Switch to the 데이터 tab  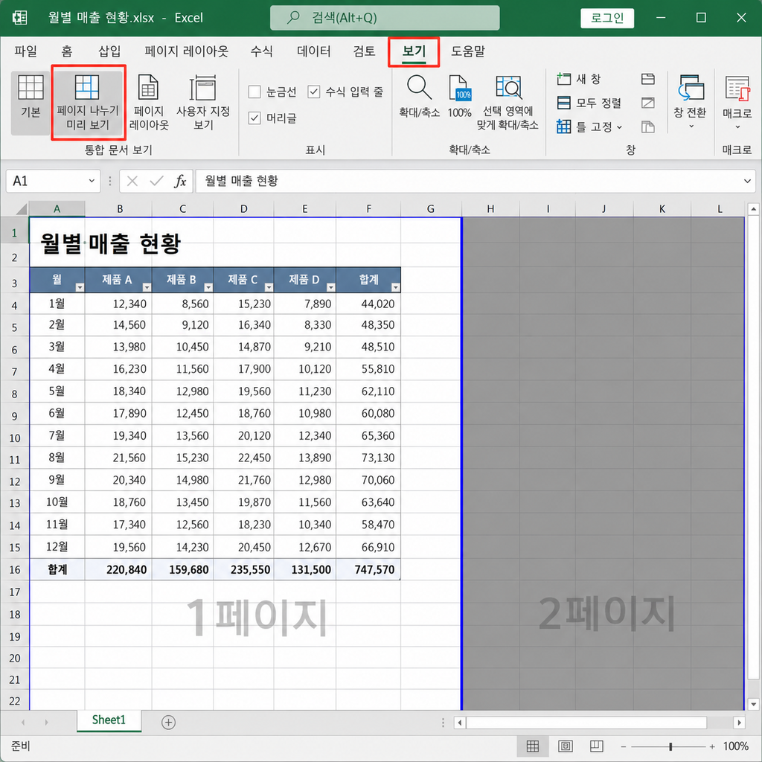tap(314, 51)
